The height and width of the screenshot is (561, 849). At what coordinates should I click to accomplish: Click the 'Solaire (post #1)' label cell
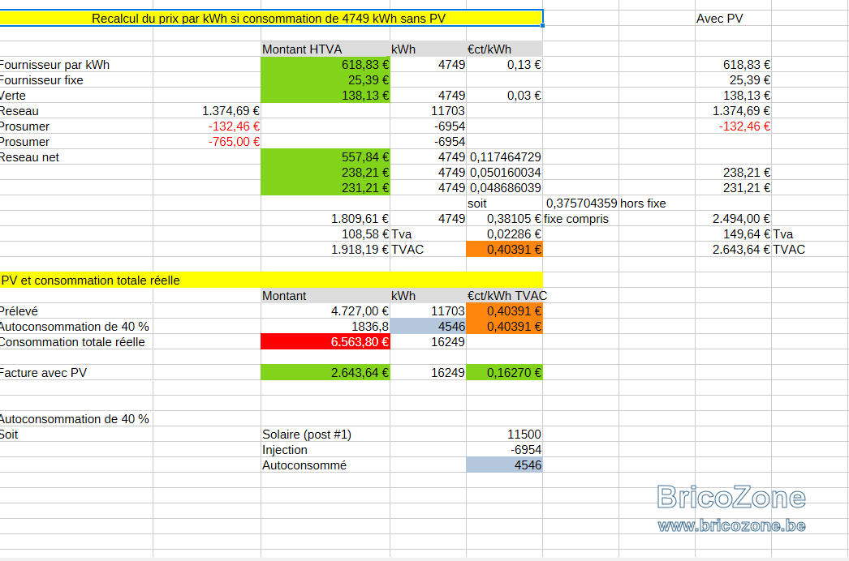325,435
